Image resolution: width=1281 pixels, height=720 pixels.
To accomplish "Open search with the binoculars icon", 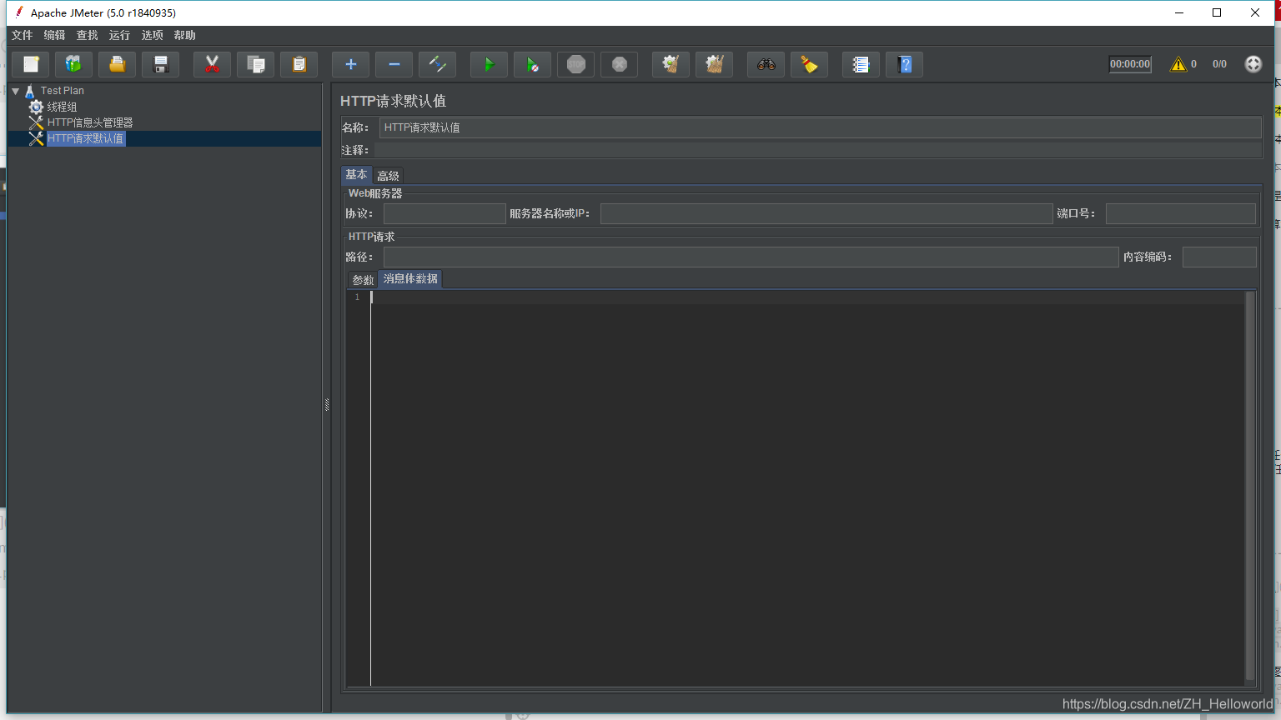I will click(x=766, y=64).
